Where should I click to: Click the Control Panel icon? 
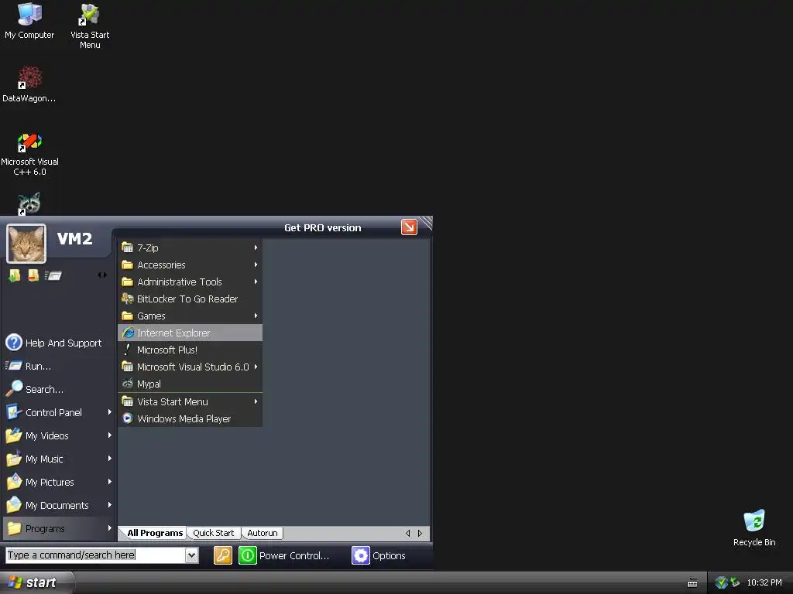click(x=14, y=412)
